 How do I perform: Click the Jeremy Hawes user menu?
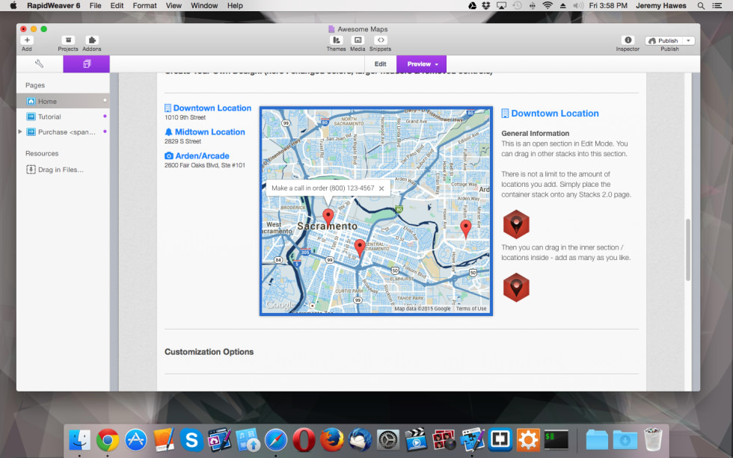661,5
